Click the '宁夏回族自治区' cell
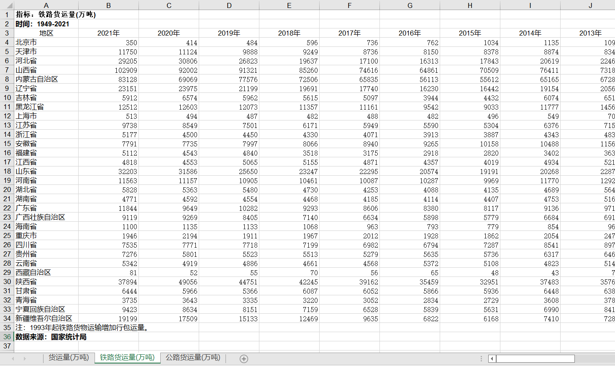Viewport: 615px width, 366px height. tap(46, 309)
